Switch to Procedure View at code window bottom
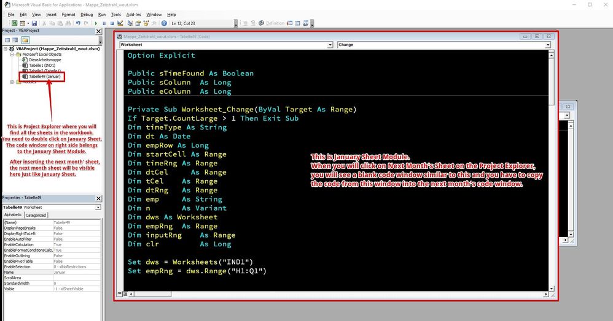 120,294
